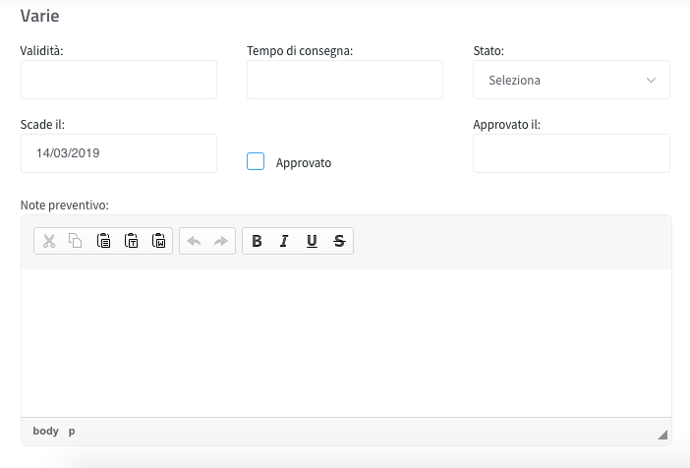Toggle Strikethrough formatting
This screenshot has width=690, height=468.
(339, 241)
